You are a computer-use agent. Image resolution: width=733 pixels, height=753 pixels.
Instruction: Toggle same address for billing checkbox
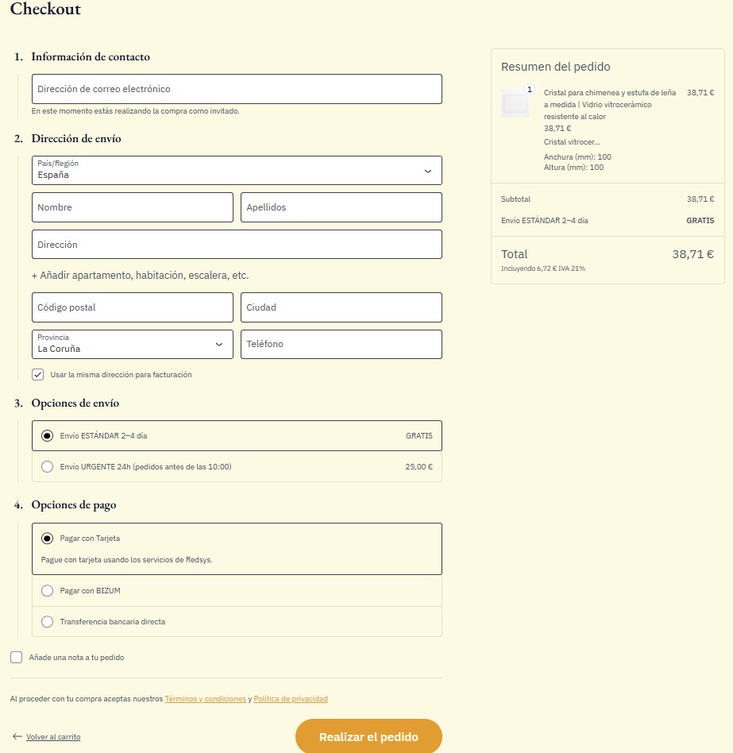tap(38, 375)
